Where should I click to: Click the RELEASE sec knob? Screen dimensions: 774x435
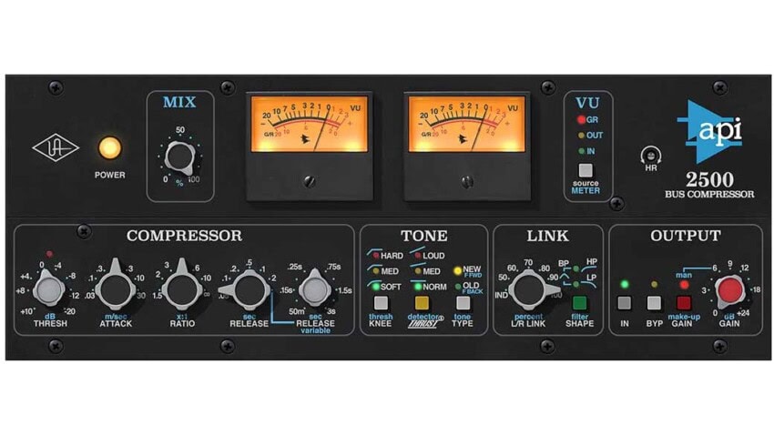coord(248,290)
